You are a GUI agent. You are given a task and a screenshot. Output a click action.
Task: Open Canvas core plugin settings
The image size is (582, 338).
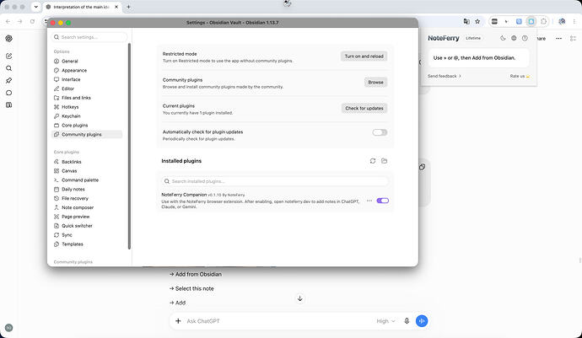[69, 171]
